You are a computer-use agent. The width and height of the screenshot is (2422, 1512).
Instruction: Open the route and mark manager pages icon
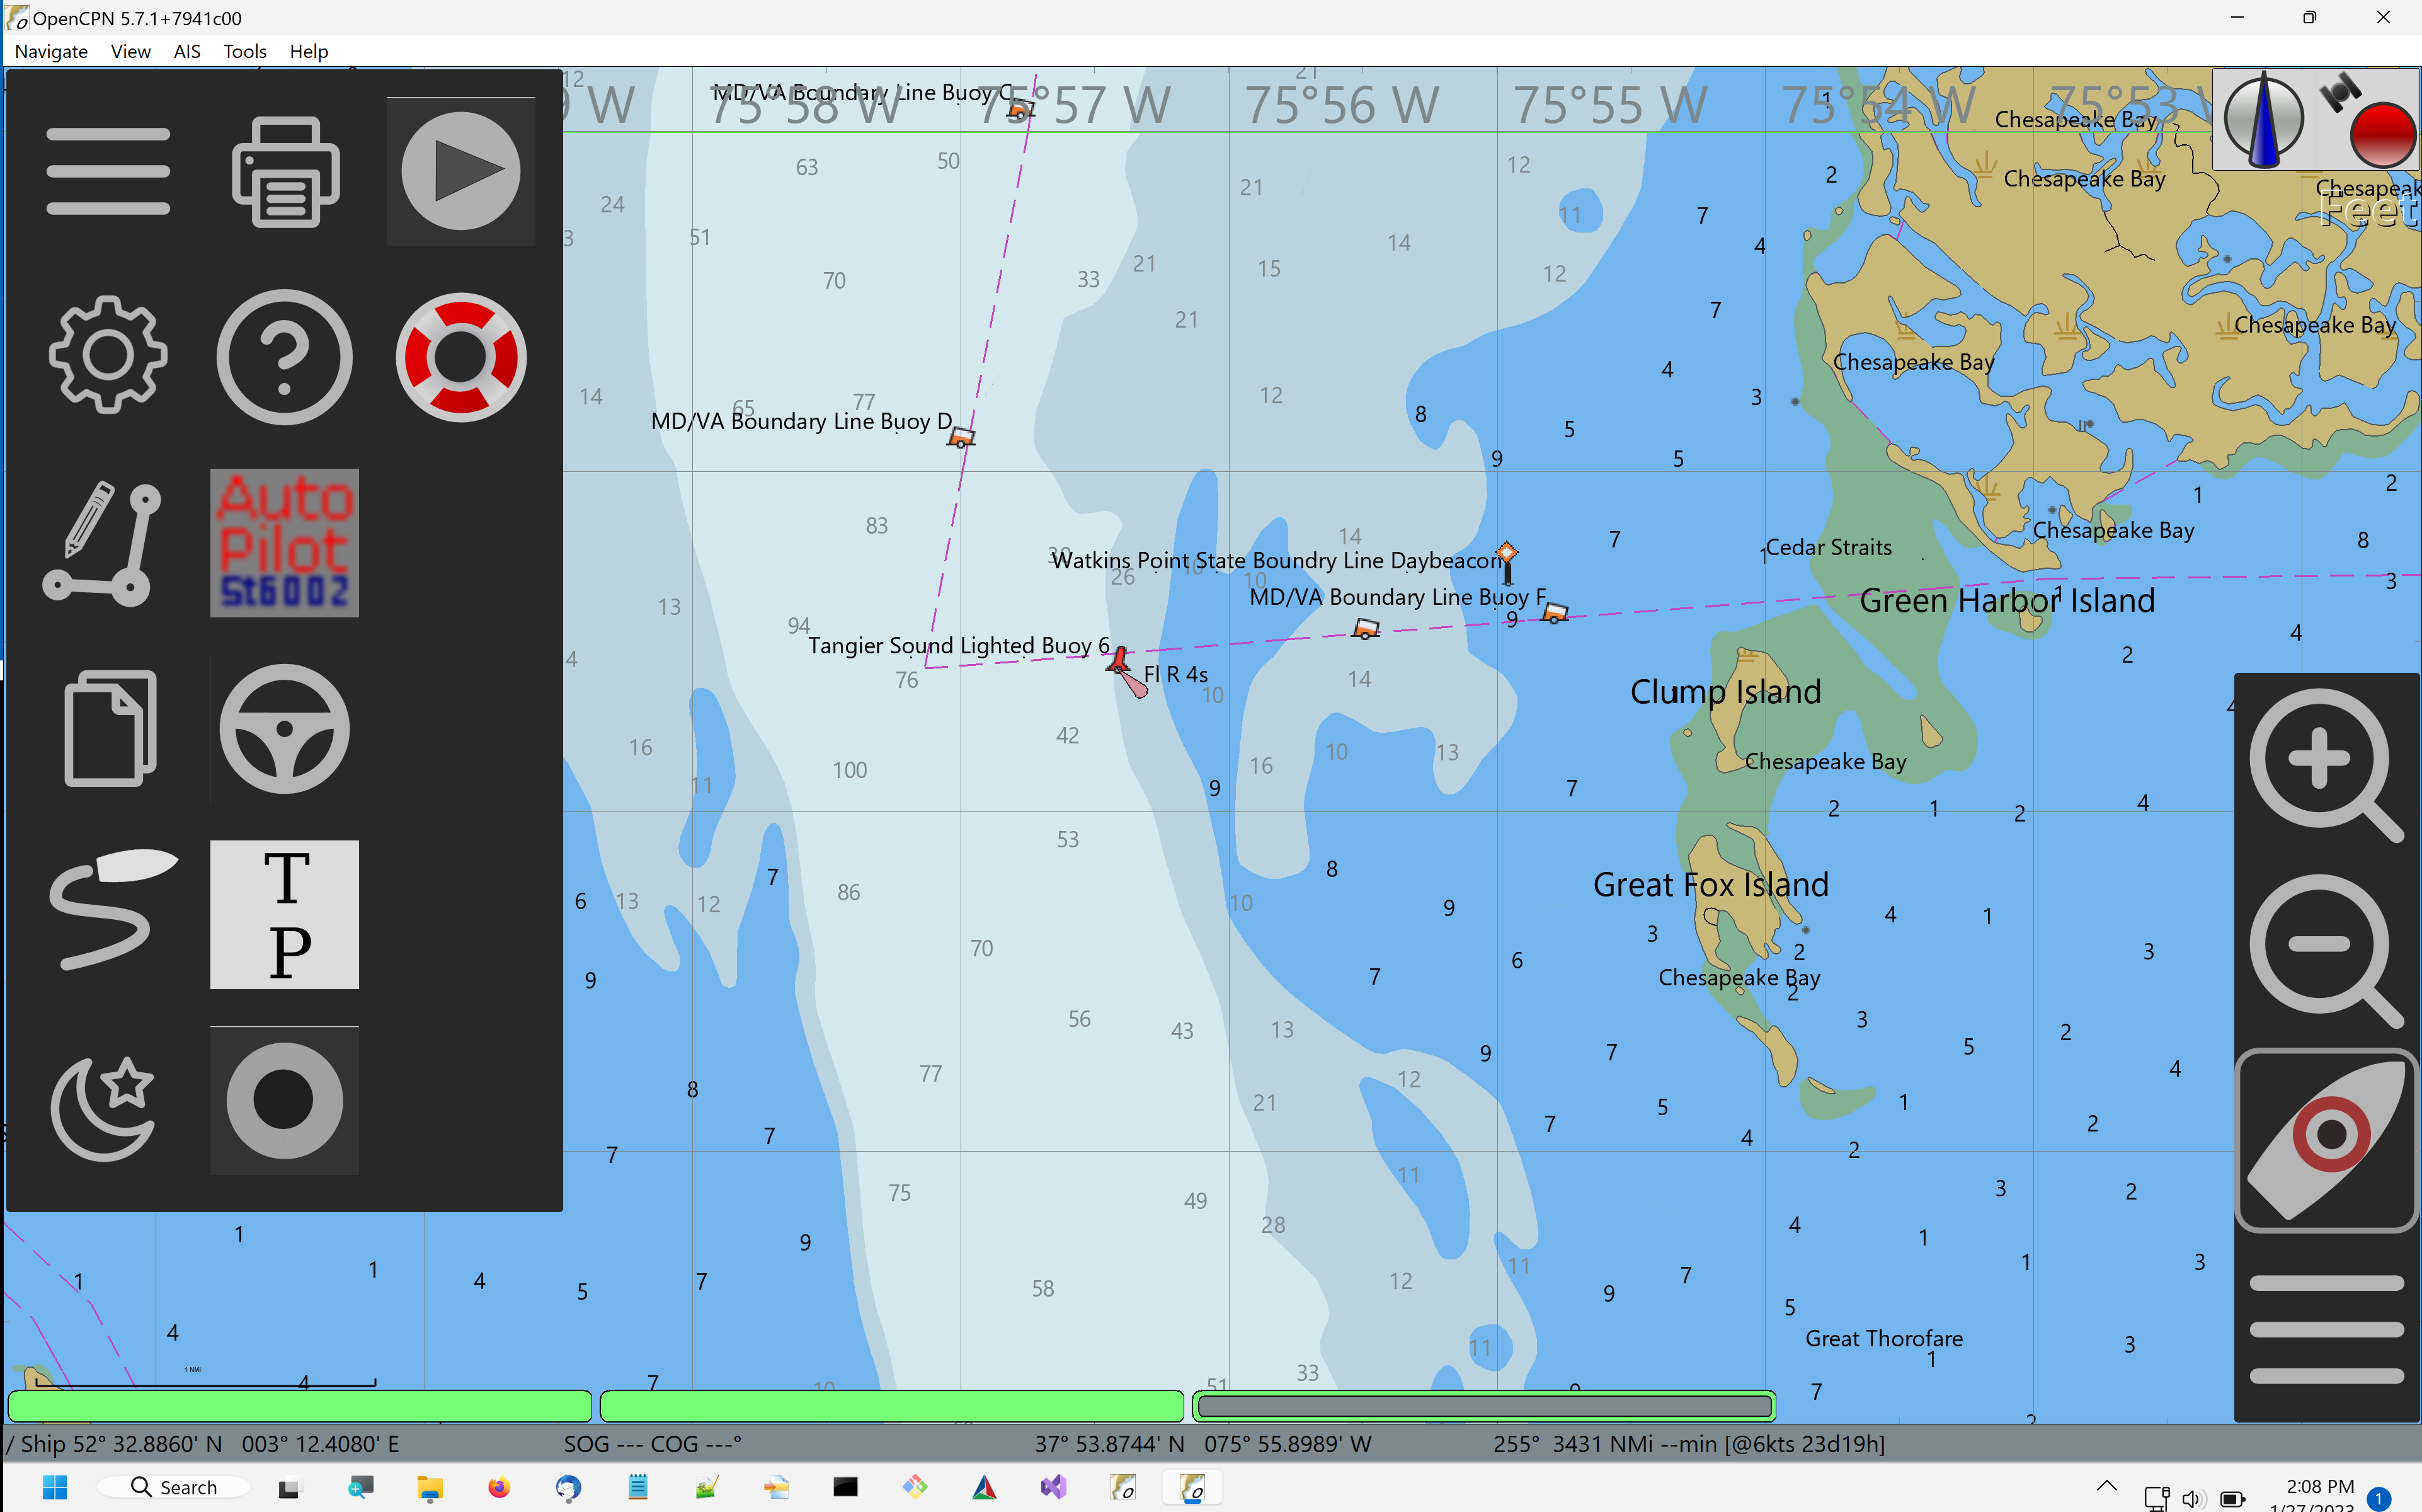110,729
